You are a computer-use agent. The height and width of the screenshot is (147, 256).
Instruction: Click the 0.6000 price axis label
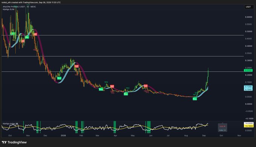coord(248,17)
